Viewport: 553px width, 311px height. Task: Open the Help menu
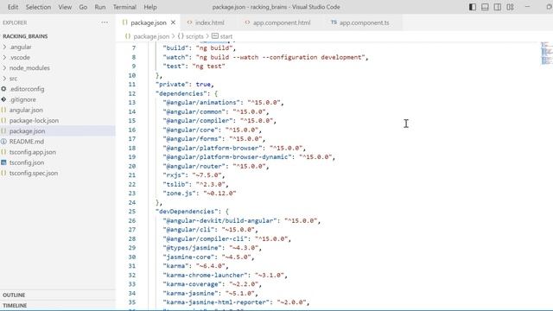click(x=150, y=7)
